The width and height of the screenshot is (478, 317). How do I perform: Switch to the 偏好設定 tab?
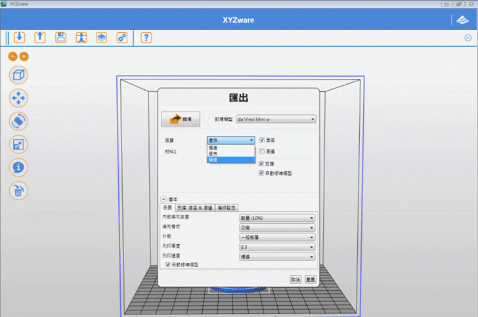pyautogui.click(x=227, y=207)
